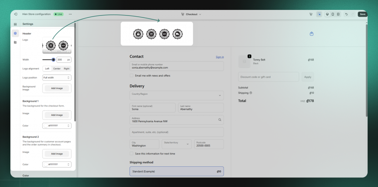
Task: Open the three-dot more actions menu
Action: pyautogui.click(x=70, y=14)
